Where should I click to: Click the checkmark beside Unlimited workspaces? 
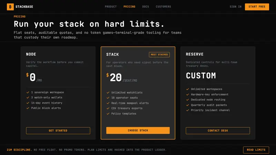pos(187,89)
